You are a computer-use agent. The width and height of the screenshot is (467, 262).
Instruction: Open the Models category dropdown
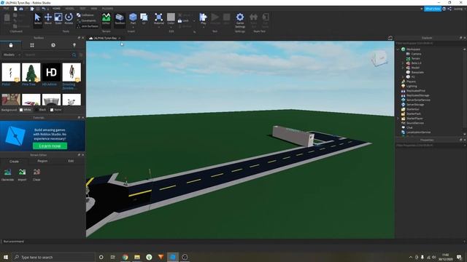click(12, 55)
